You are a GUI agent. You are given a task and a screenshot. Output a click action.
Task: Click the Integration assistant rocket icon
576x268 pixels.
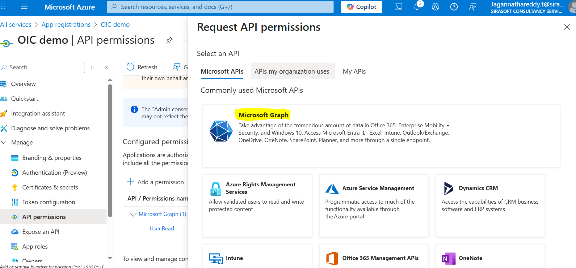pos(3,113)
